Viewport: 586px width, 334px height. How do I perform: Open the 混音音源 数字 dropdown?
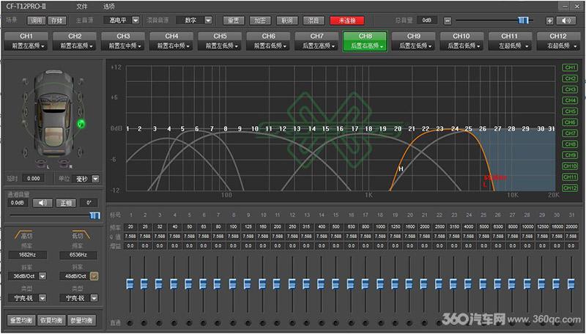[x=194, y=21]
